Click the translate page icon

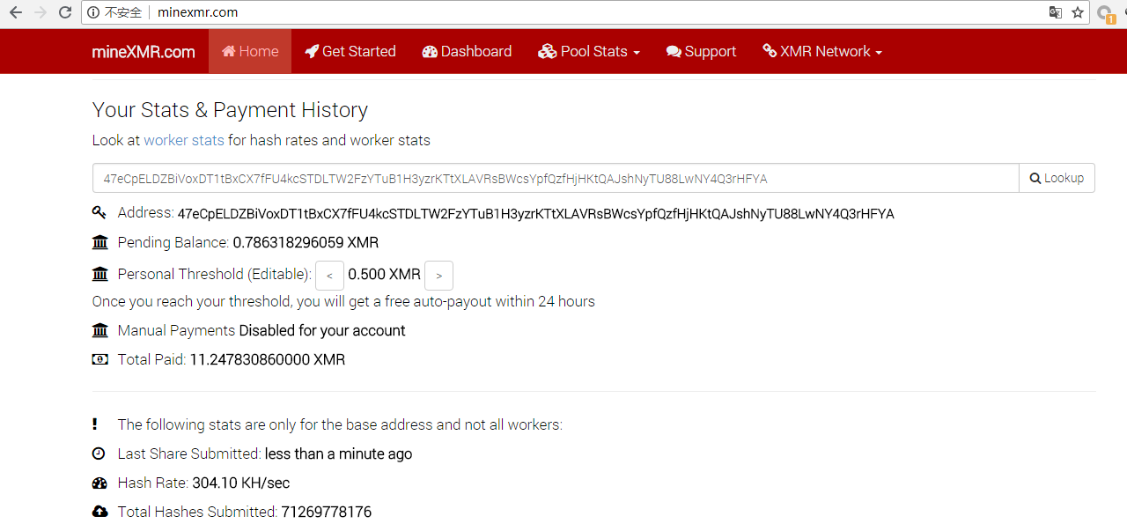pos(1055,13)
